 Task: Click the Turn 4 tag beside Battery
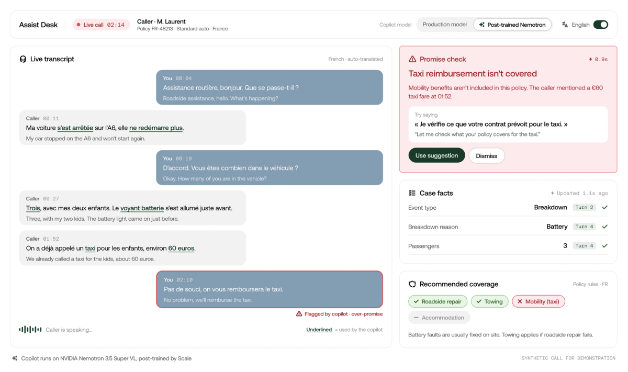585,227
